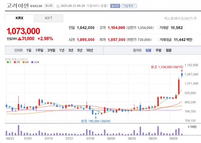Screen dimensions: 201x143
Task: Click the orange 60-day moving average swatch
Action: click(x=23, y=62)
